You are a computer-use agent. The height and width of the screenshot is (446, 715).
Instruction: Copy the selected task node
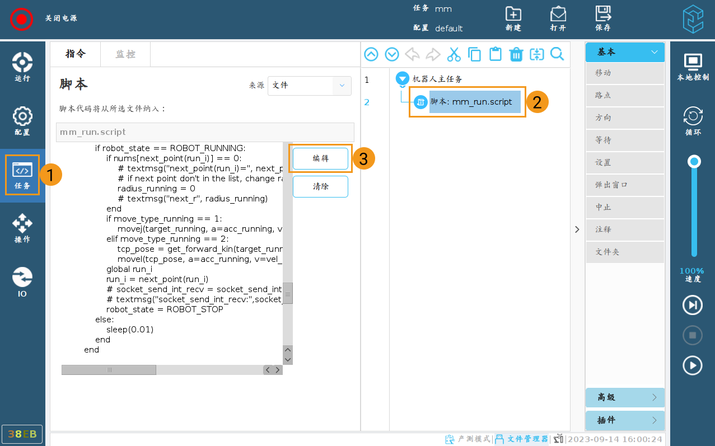474,54
